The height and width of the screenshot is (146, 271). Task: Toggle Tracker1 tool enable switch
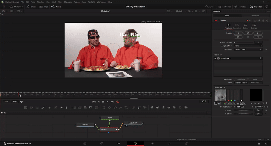click(216, 20)
